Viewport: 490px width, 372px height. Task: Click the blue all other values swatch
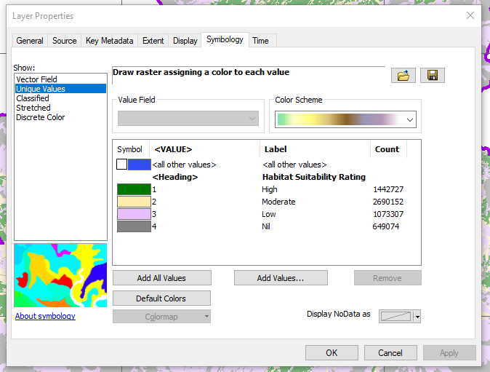(x=140, y=165)
